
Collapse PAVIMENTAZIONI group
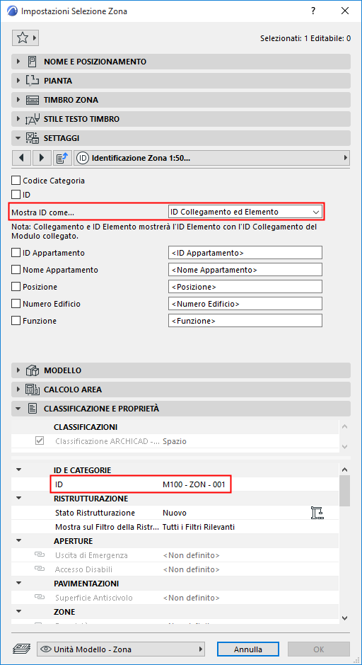pos(18,583)
